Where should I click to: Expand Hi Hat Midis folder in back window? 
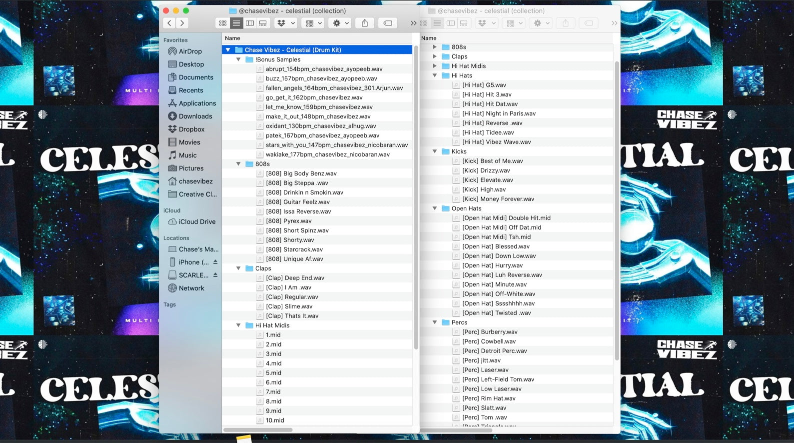click(435, 66)
